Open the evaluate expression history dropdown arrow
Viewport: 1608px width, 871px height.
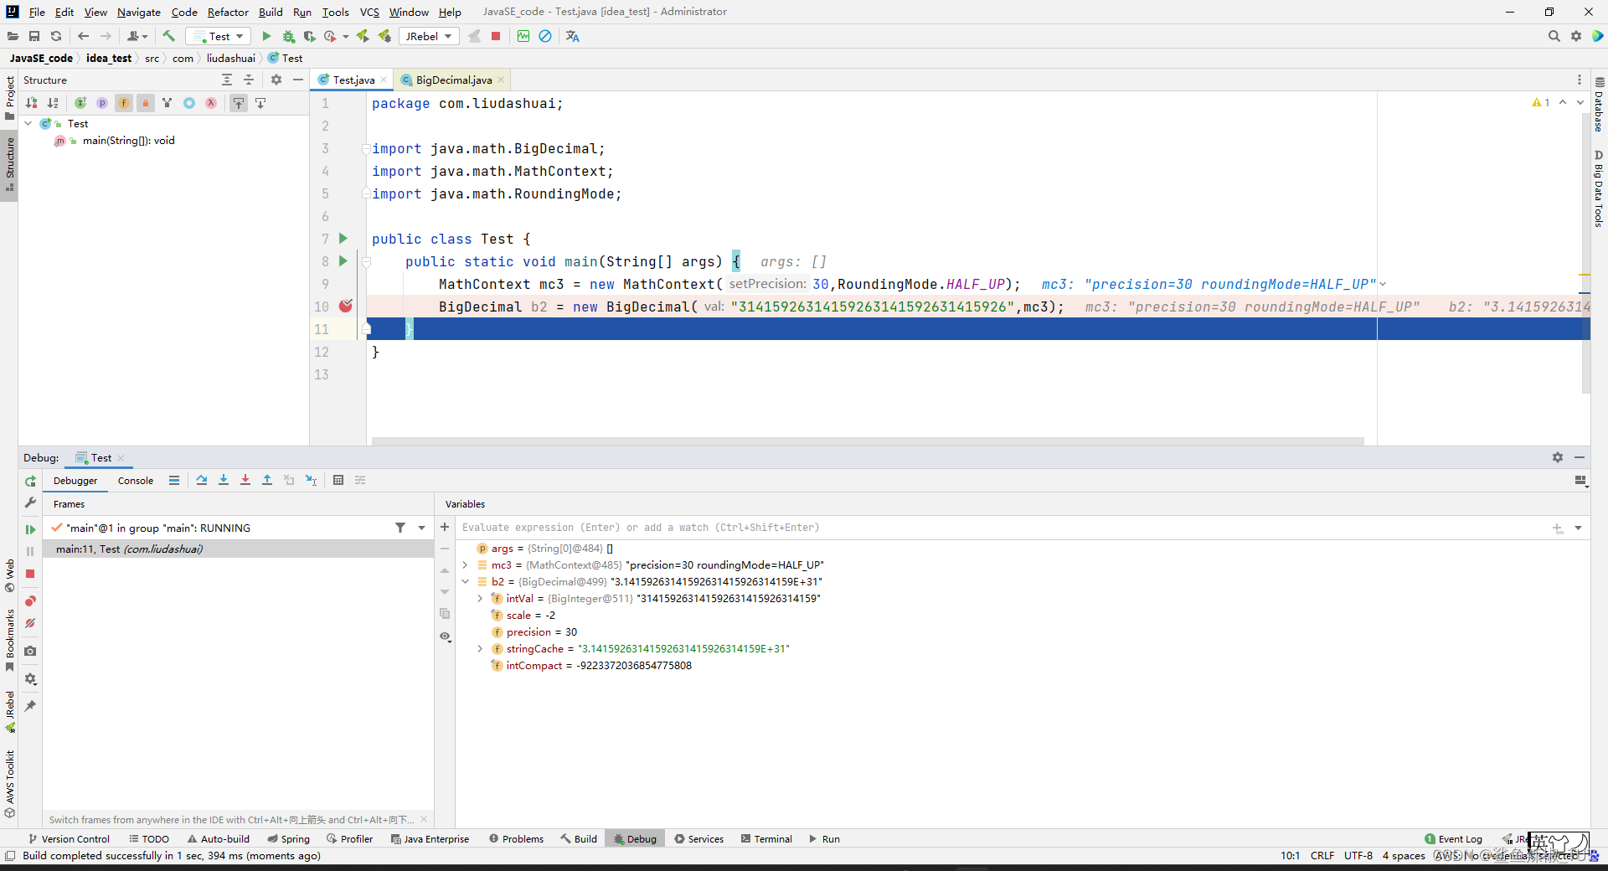pyautogui.click(x=1578, y=528)
